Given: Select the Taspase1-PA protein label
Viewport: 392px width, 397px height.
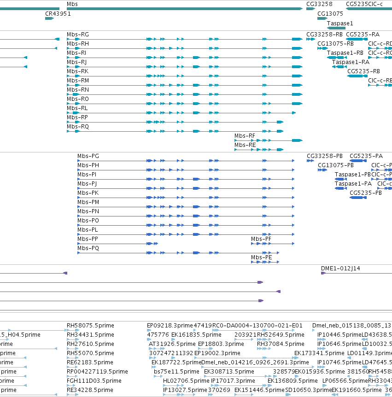Looking at the screenshot, I should 353,184.
